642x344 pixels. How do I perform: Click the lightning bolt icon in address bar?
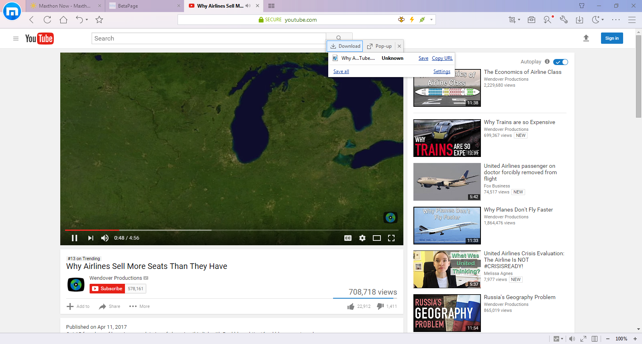click(412, 20)
